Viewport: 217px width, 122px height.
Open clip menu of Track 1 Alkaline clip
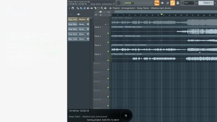112,18
